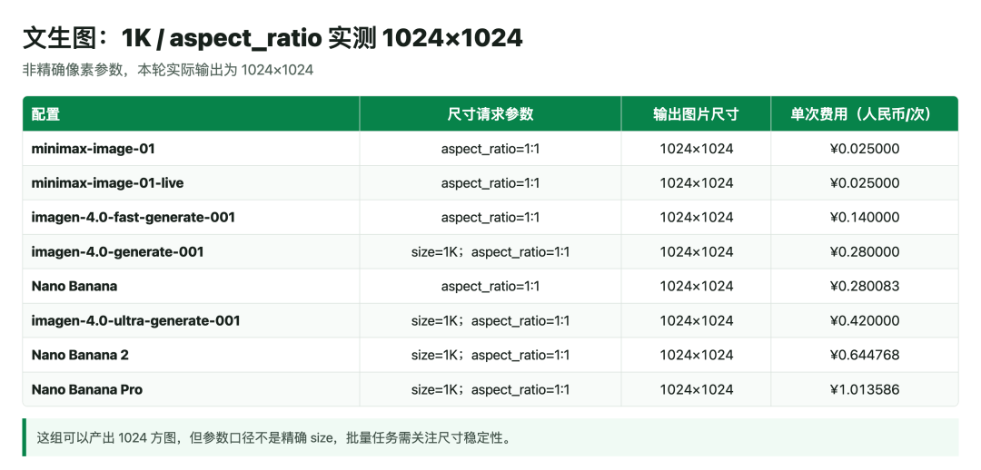Select the minimax-image-01-live config cell
This screenshot has height=470, width=981.
pyautogui.click(x=191, y=183)
